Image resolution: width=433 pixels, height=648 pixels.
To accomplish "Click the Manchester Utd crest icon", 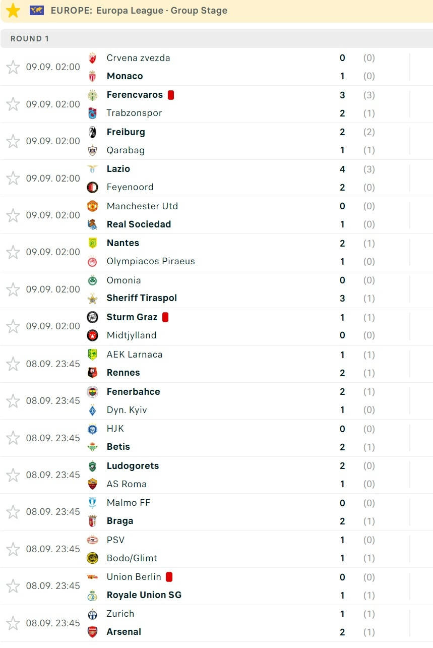I will [x=92, y=206].
